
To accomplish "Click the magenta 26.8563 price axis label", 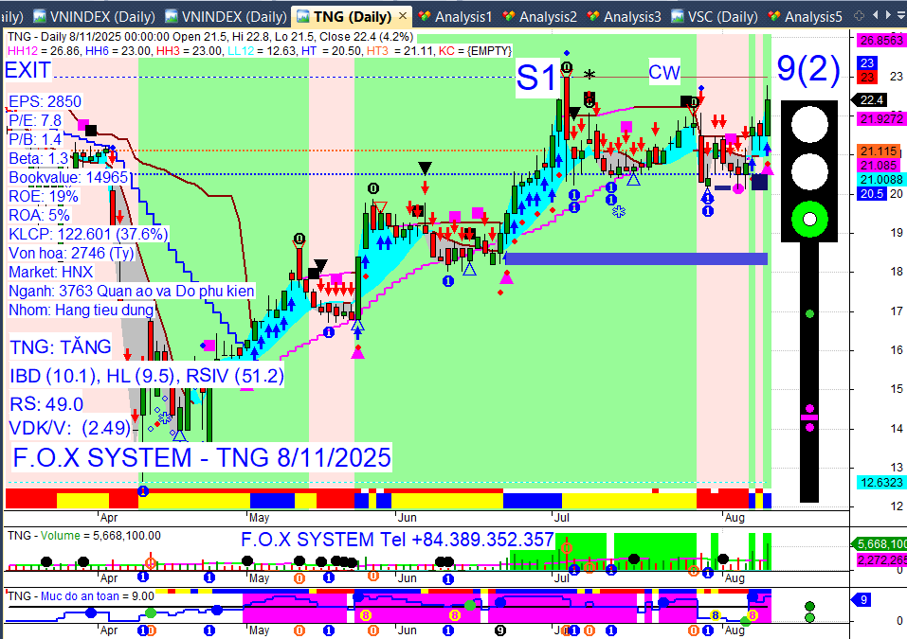I will tap(881, 40).
